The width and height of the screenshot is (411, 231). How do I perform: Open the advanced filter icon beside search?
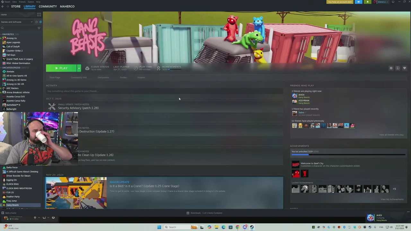(39, 28)
